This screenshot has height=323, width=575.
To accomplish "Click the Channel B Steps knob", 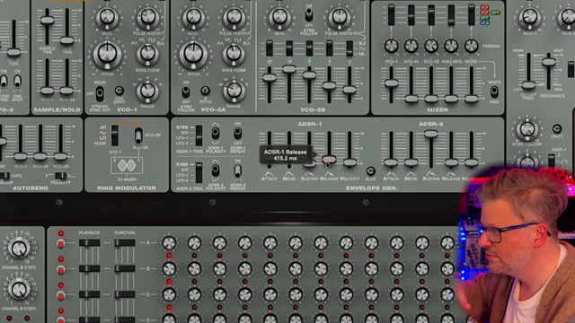I will pyautogui.click(x=19, y=249).
